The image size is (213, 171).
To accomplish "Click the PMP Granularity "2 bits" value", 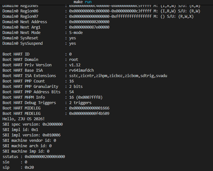I will click(76, 86).
